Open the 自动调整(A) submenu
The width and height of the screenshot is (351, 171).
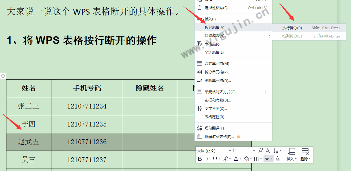(233, 35)
